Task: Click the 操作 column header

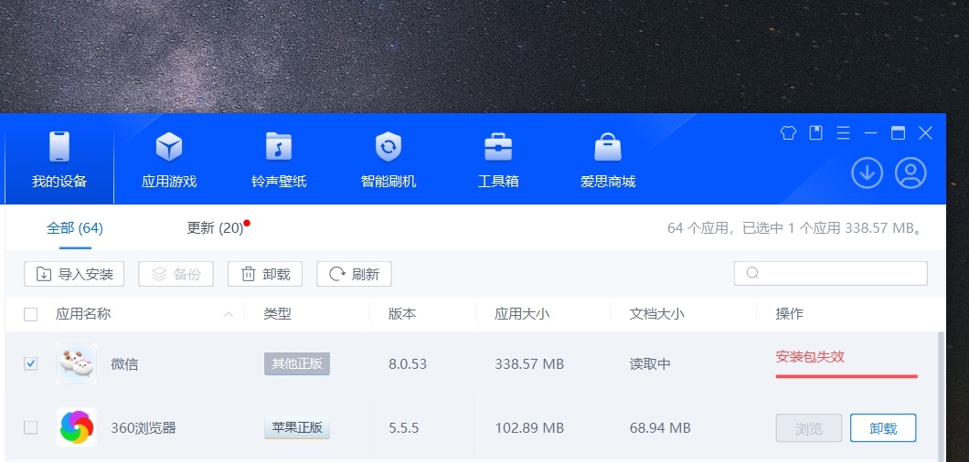Action: [x=790, y=314]
